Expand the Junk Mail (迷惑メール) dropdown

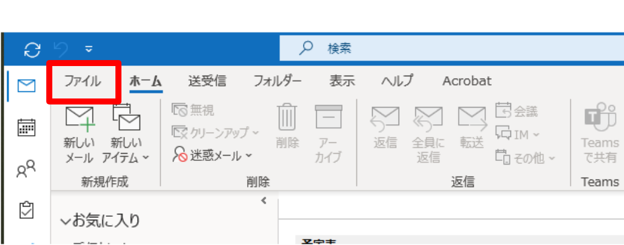(213, 156)
